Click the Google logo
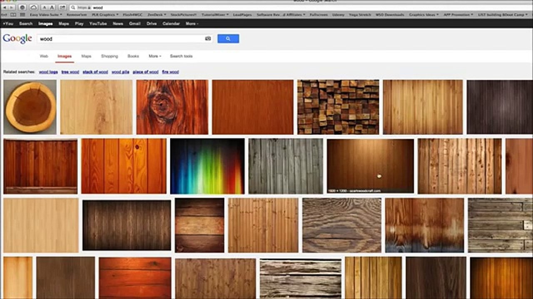This screenshot has width=533, height=299. pyautogui.click(x=17, y=39)
